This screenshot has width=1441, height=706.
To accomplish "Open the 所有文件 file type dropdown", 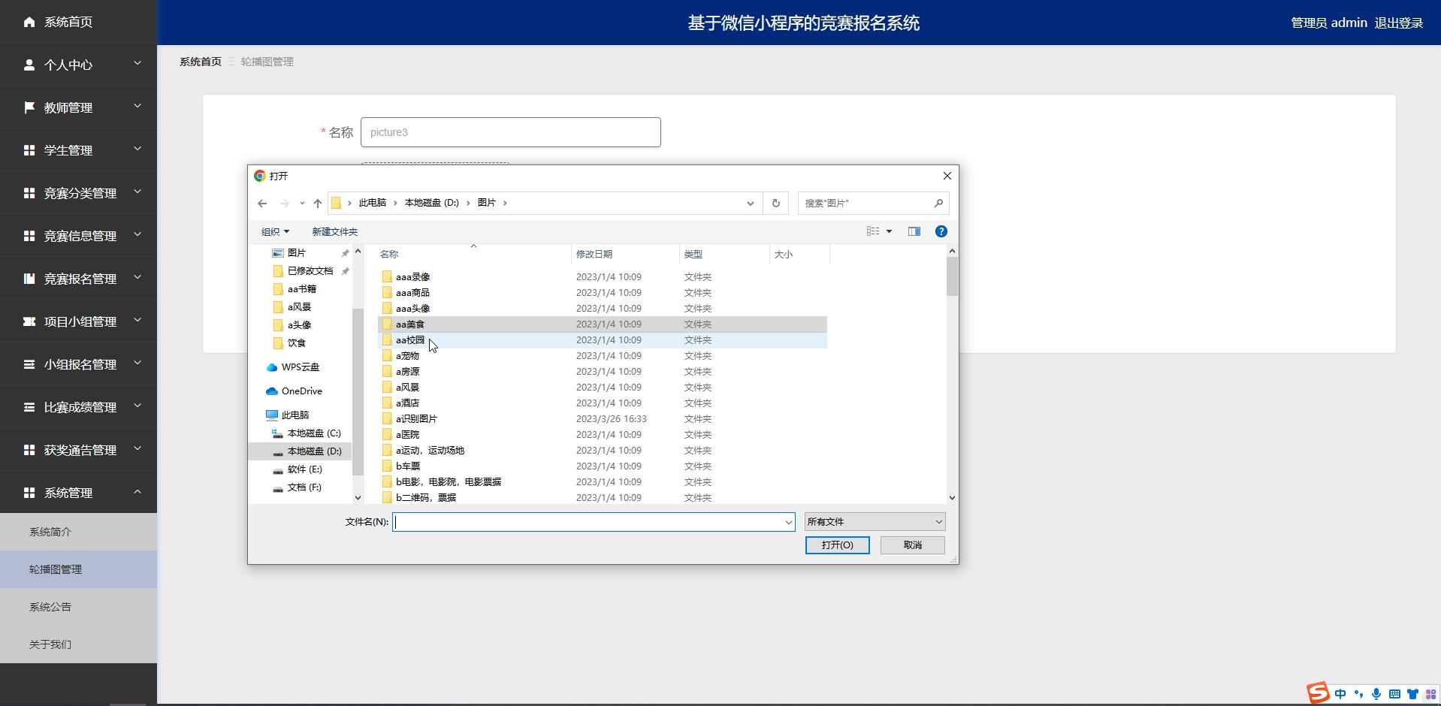I will click(x=875, y=522).
